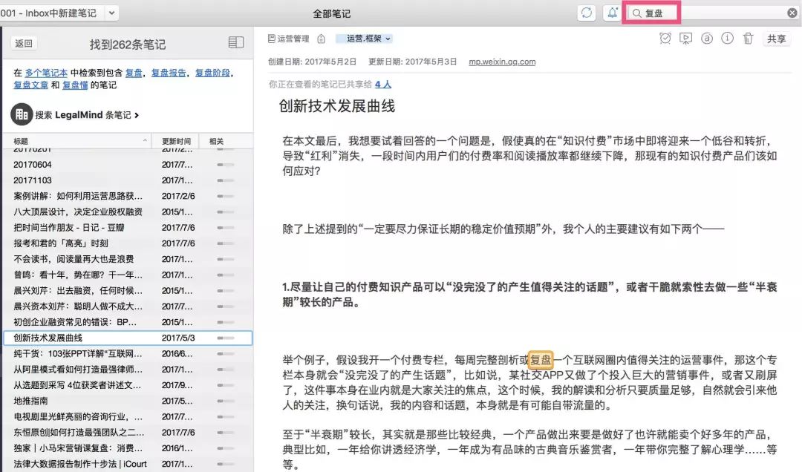Click the 2017/5/3 date cell
This screenshot has height=472, width=802.
click(178, 338)
